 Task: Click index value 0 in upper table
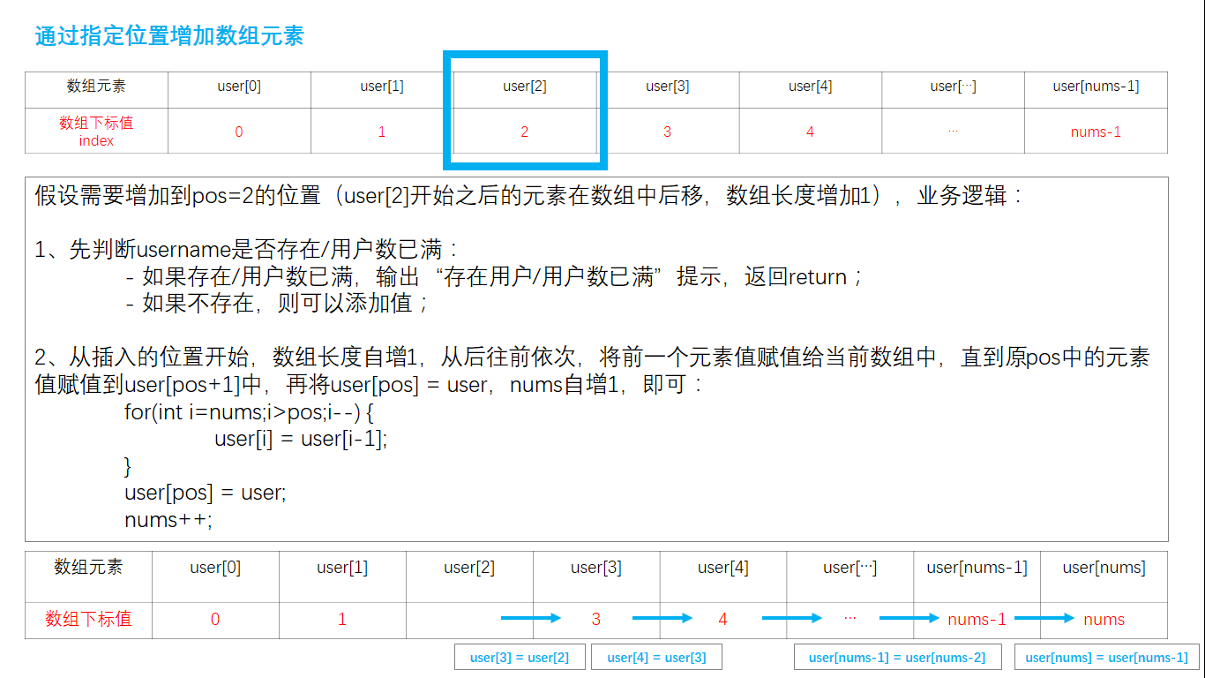coord(239,132)
